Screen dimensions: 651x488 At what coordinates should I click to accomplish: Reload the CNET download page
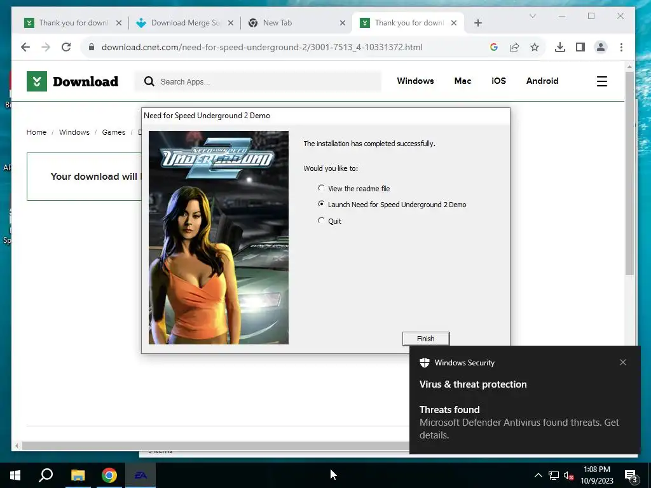click(66, 47)
